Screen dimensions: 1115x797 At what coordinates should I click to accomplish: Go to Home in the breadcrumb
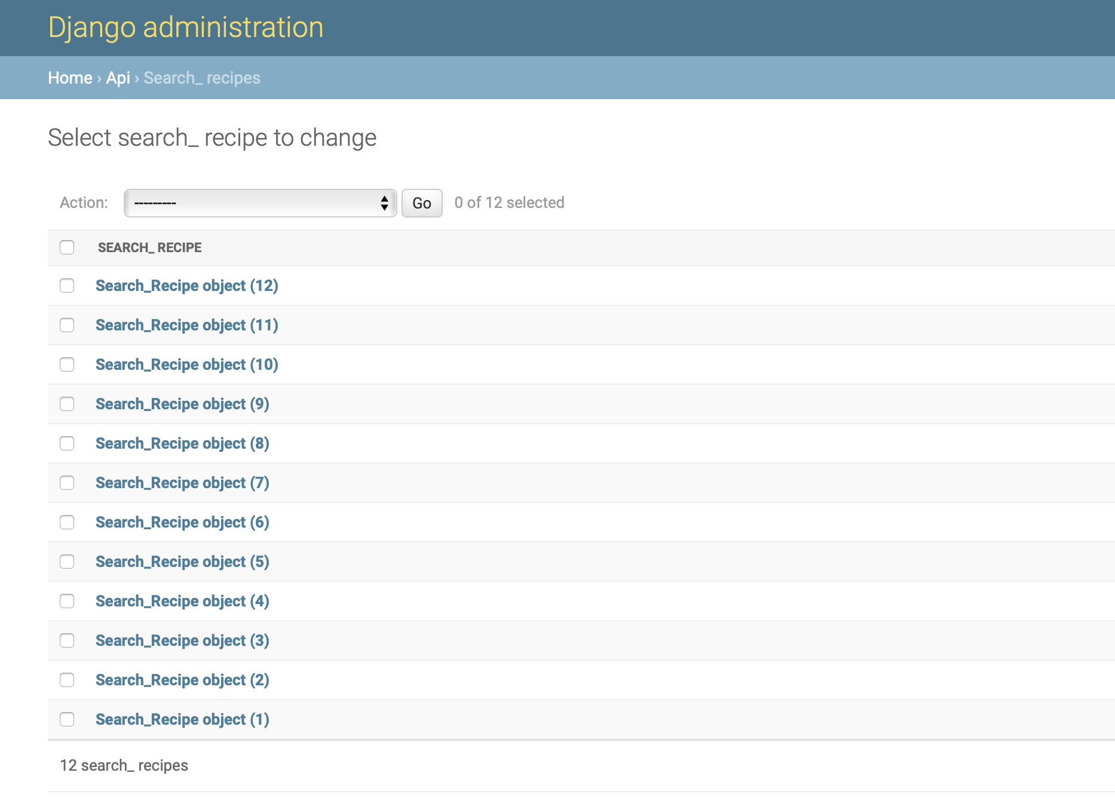pyautogui.click(x=70, y=78)
